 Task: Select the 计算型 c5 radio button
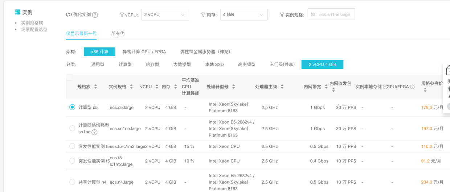72,107
